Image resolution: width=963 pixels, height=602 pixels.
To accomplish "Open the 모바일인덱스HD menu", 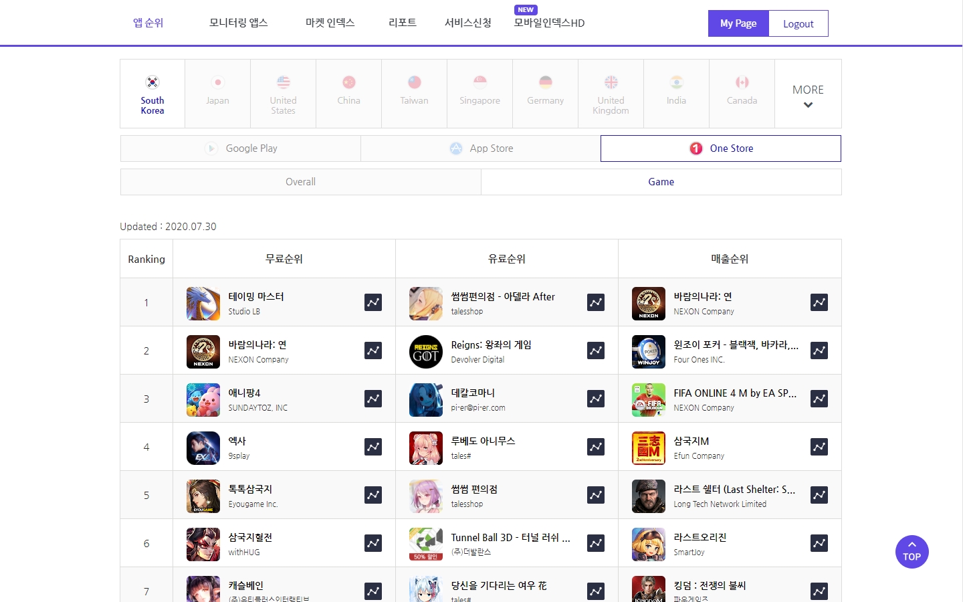I will pyautogui.click(x=549, y=23).
